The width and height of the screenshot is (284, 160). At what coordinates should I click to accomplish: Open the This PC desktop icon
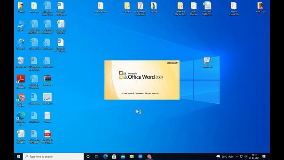(21, 26)
